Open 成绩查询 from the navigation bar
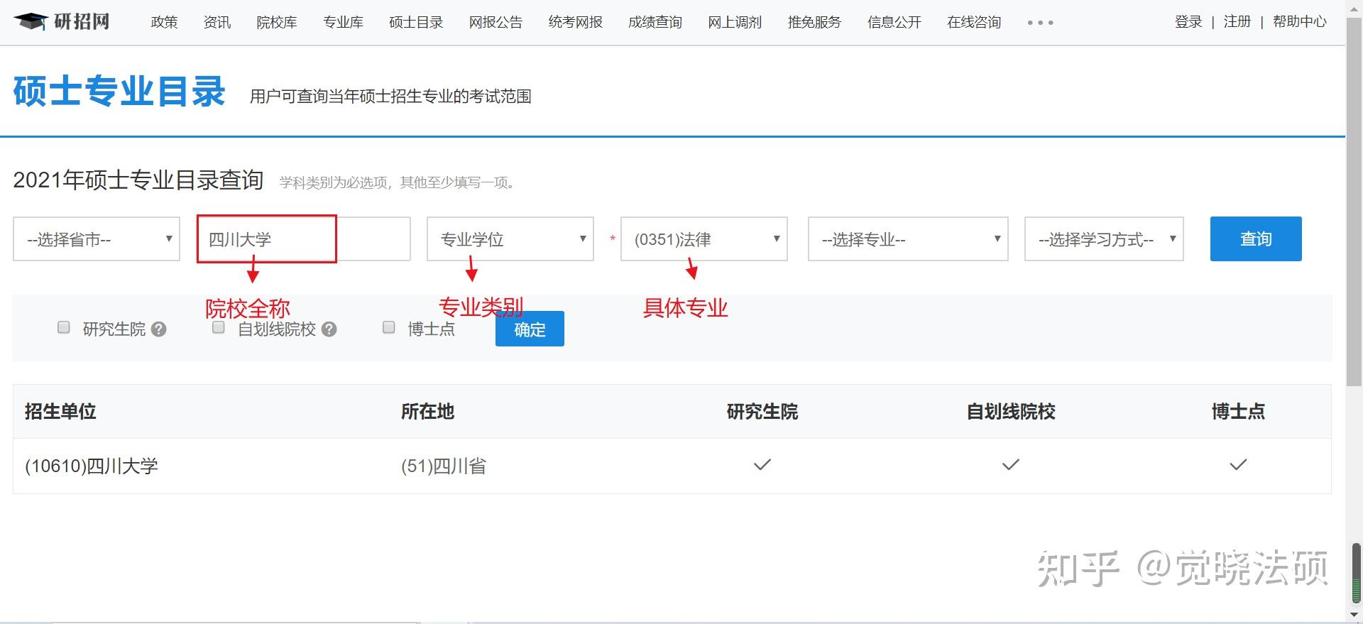Image resolution: width=1363 pixels, height=624 pixels. tap(655, 22)
